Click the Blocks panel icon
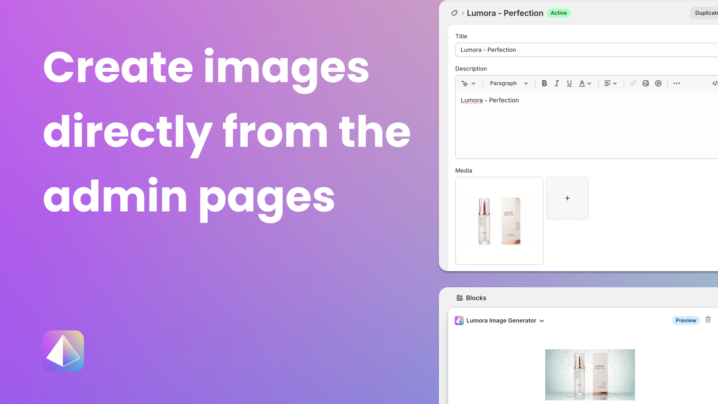 [x=459, y=298]
